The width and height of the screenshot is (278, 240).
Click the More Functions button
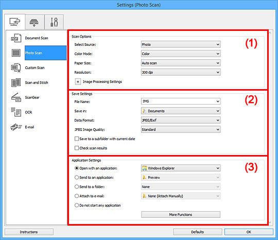[181, 214]
